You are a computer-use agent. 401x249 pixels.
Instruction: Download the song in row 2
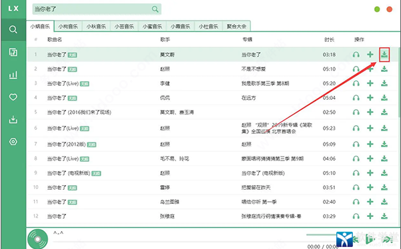384,69
